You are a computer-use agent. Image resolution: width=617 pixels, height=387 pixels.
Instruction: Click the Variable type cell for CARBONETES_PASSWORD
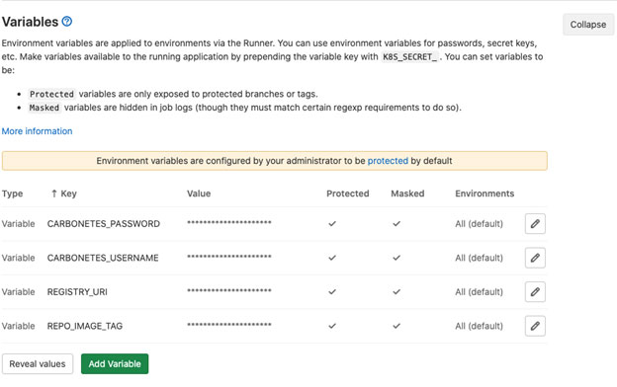18,223
